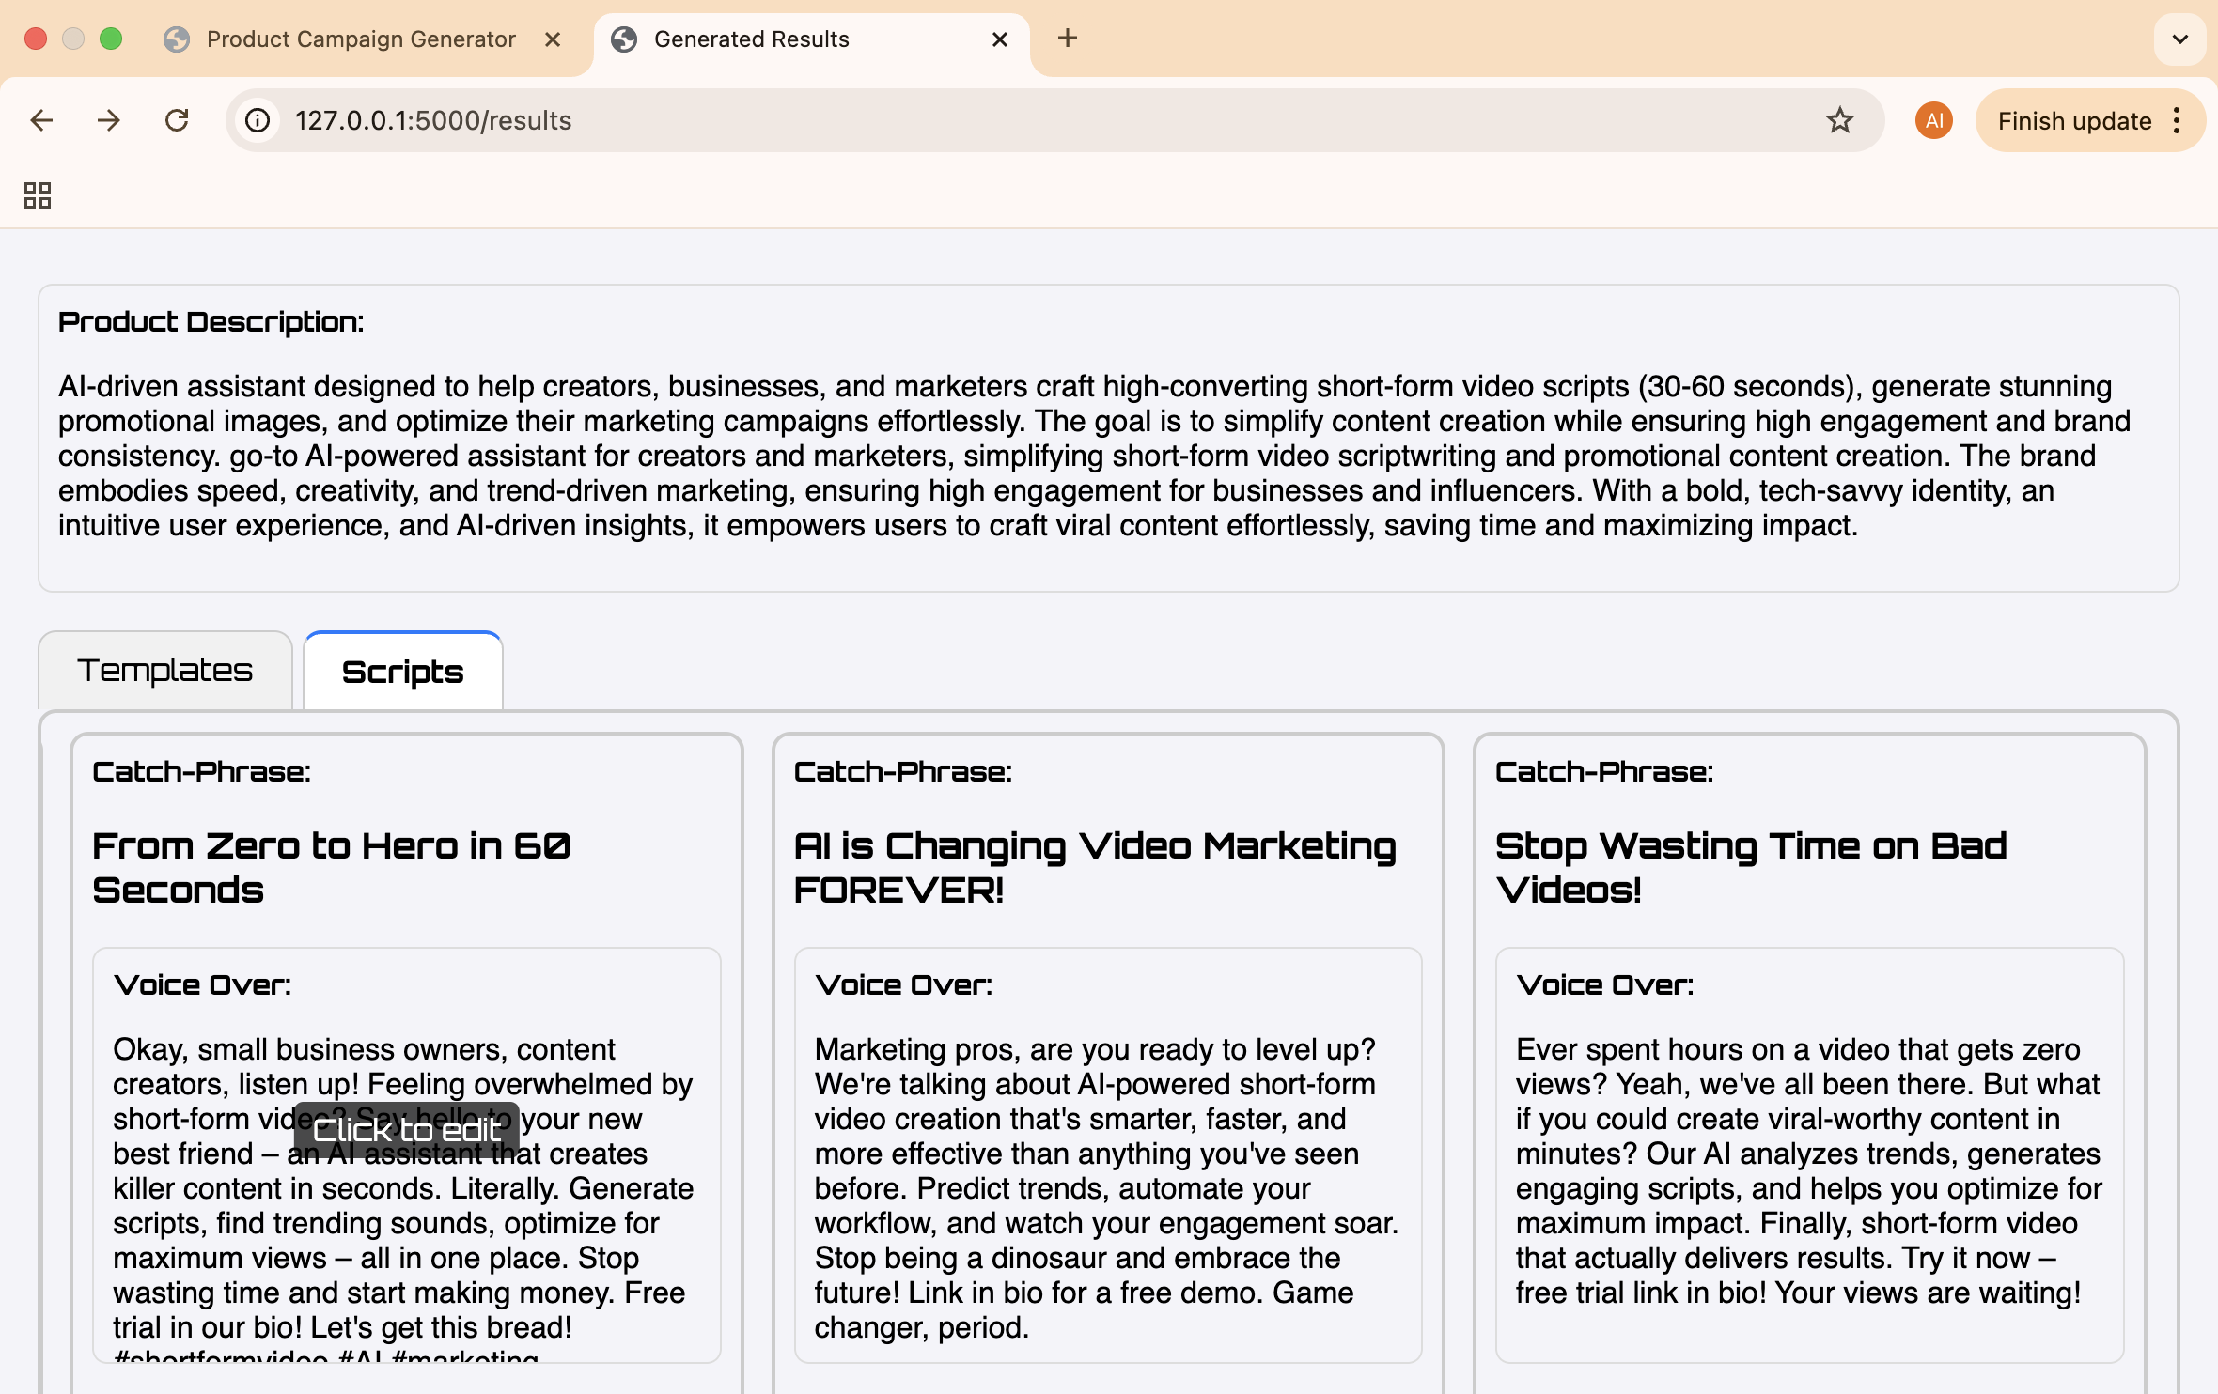Open the Chrome three-dot menu

click(2178, 120)
